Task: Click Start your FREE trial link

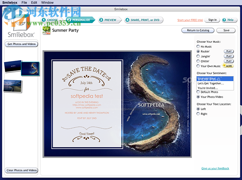Action: (x=190, y=20)
